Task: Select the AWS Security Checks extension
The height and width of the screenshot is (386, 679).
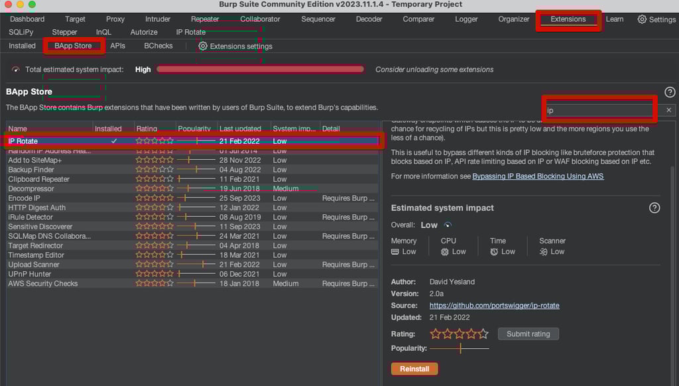Action: click(x=192, y=283)
